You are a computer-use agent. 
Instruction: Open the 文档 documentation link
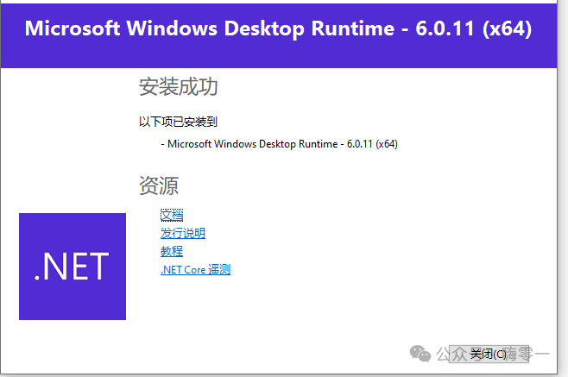click(x=172, y=215)
